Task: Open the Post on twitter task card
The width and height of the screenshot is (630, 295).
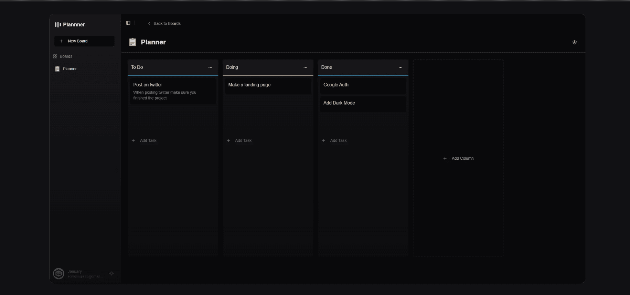Action: tap(173, 91)
